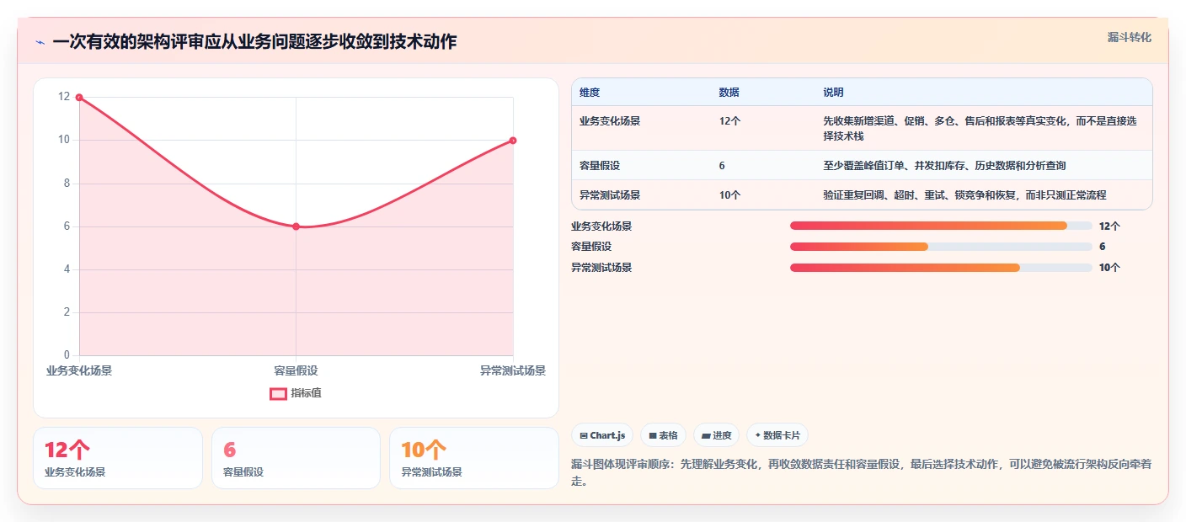
Task: Click the Chart.js tag pill
Action: [x=602, y=435]
